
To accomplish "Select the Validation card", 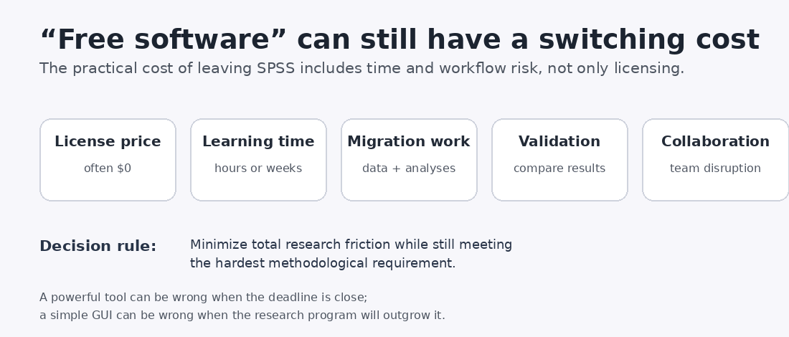I will click(x=559, y=160).
